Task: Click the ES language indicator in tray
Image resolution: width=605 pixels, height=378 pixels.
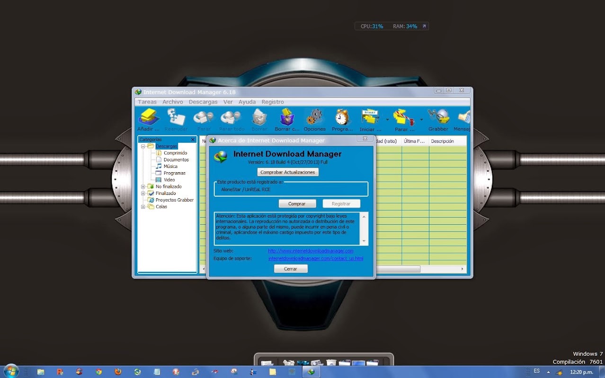Action: pyautogui.click(x=537, y=371)
